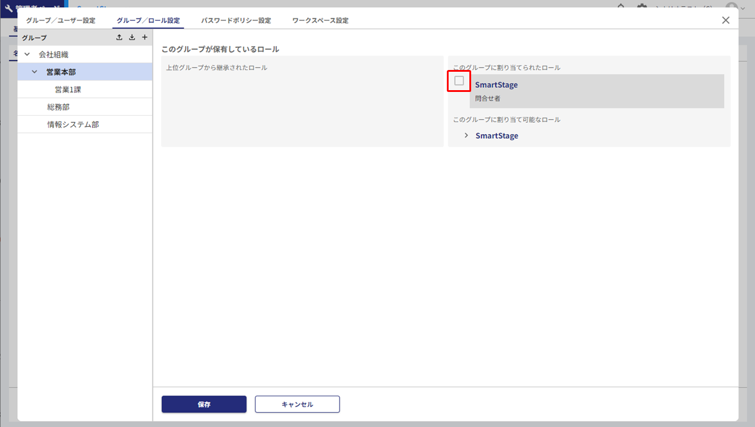
Task: Select the 営業1課 group
Action: pos(68,90)
